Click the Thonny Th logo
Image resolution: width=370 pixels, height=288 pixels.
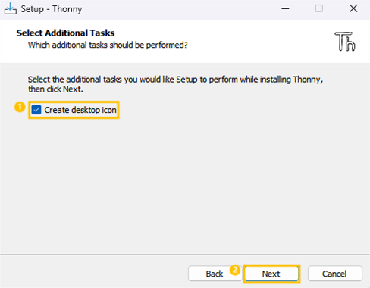pyautogui.click(x=345, y=42)
